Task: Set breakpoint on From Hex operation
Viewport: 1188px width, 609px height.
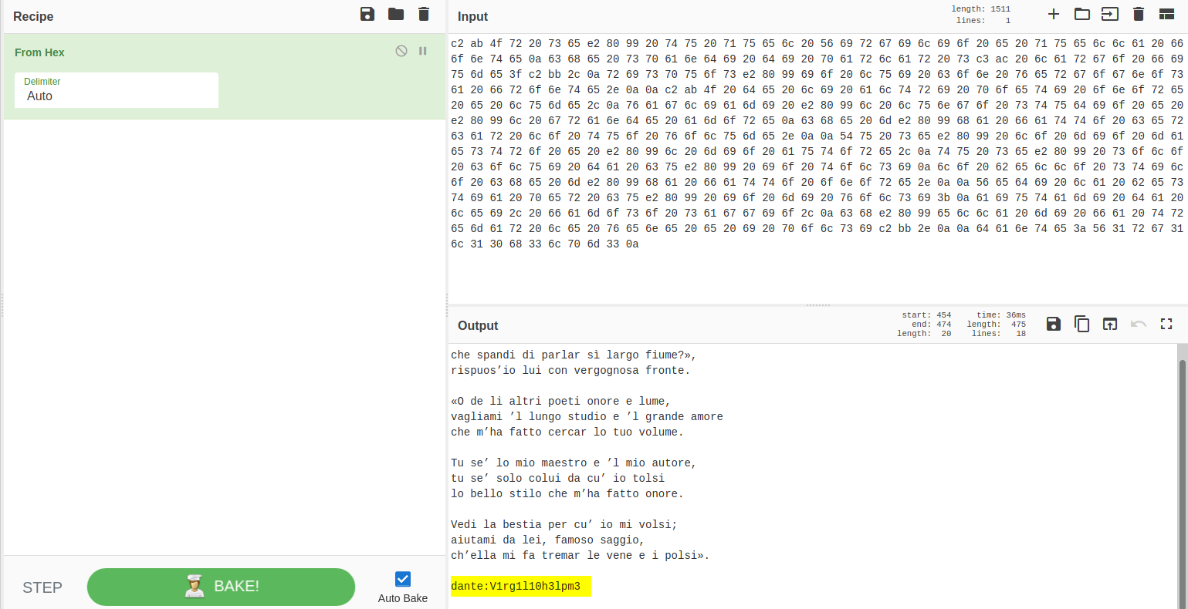Action: pos(423,51)
